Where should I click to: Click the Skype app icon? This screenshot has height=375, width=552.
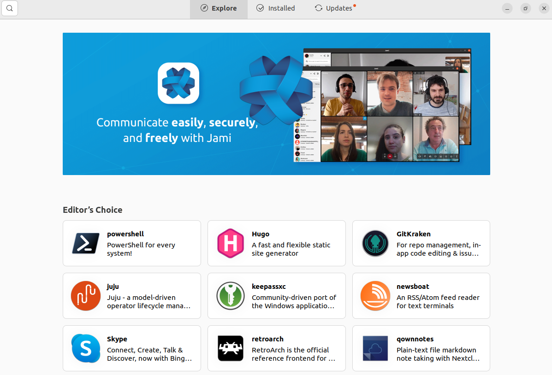click(x=86, y=348)
